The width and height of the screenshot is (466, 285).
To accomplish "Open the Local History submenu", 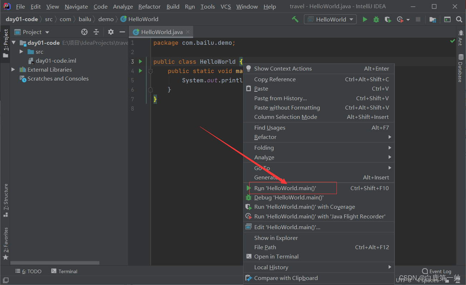I will [319, 267].
